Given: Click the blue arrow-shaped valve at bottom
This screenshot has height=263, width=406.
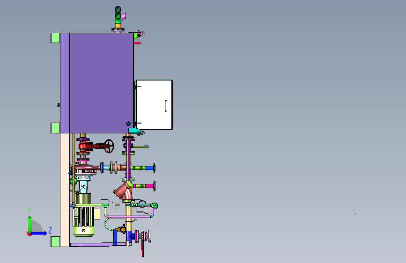Looking at the screenshot, I should (132, 236).
